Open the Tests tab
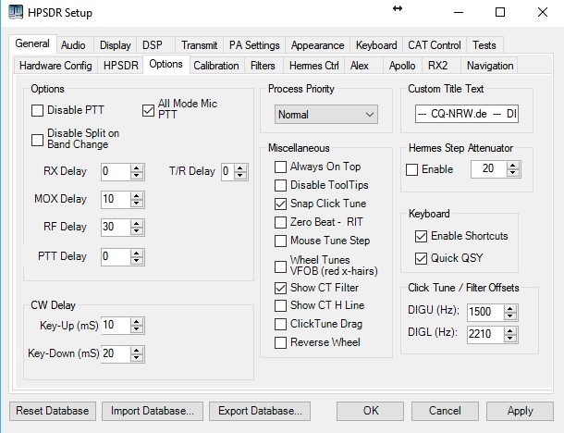564x433 pixels. tap(484, 45)
